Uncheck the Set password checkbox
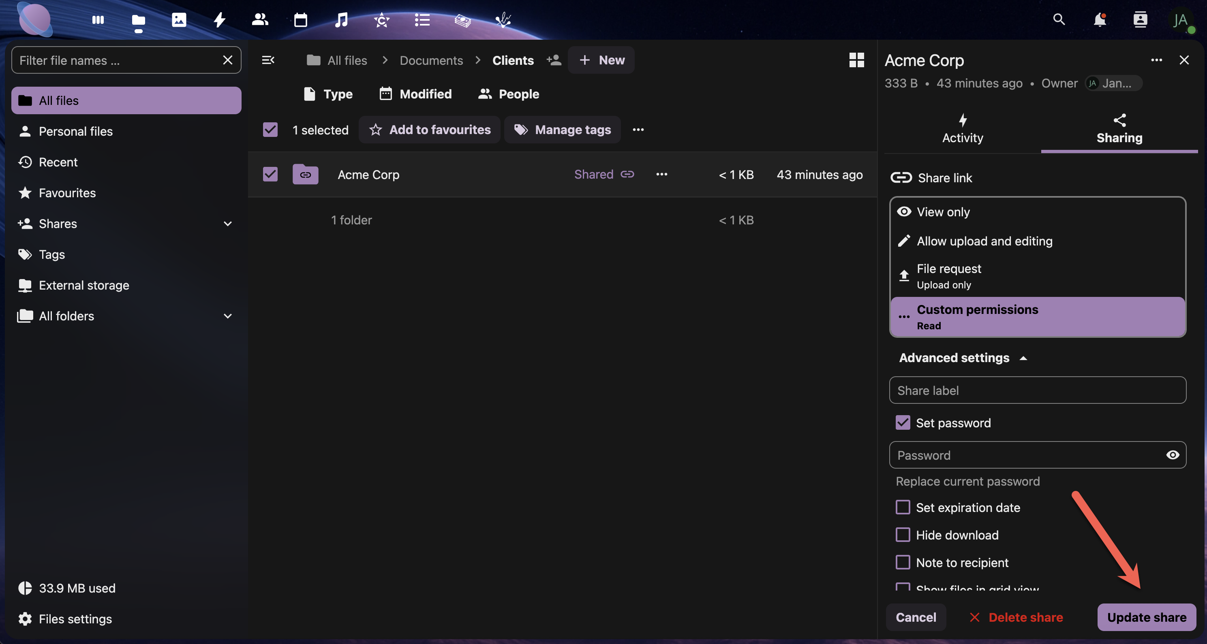Screen dimensions: 1207x644 903,422
